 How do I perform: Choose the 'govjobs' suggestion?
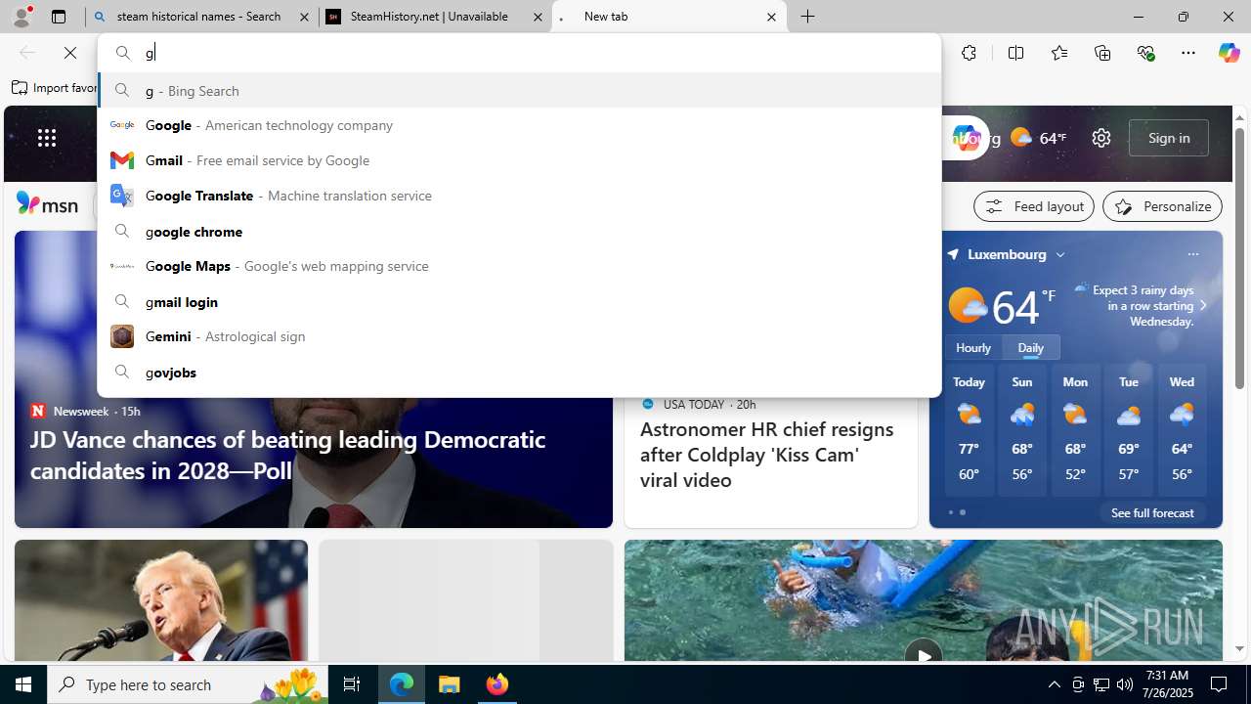[519, 372]
